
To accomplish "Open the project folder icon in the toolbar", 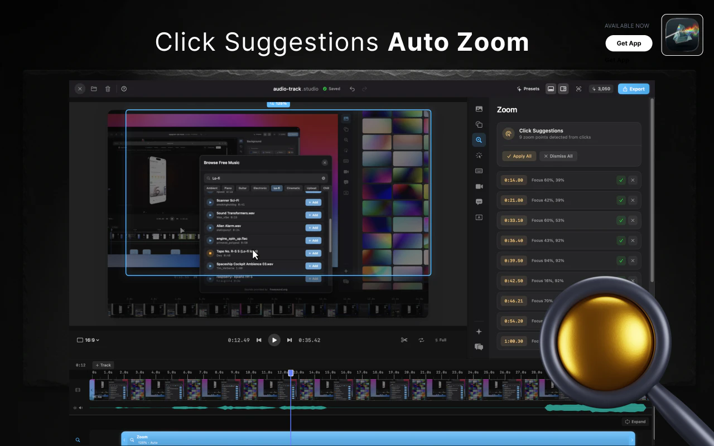I will pos(94,89).
